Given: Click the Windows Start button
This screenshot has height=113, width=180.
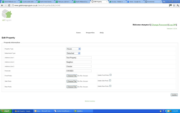Looking at the screenshot, I should [x=6, y=111].
